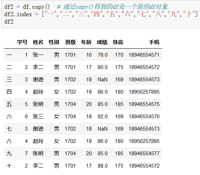Click phone 18946554572 in row 二
This screenshot has width=200, height=175.
click(144, 67)
